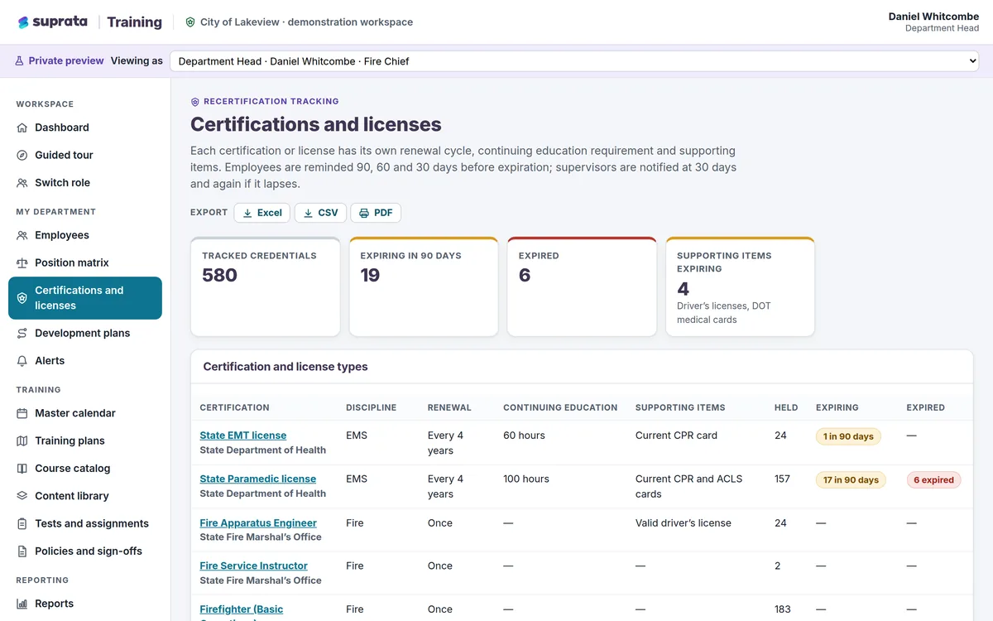Click the '6 expired' badge
Screen dimensions: 993x621
coord(933,479)
